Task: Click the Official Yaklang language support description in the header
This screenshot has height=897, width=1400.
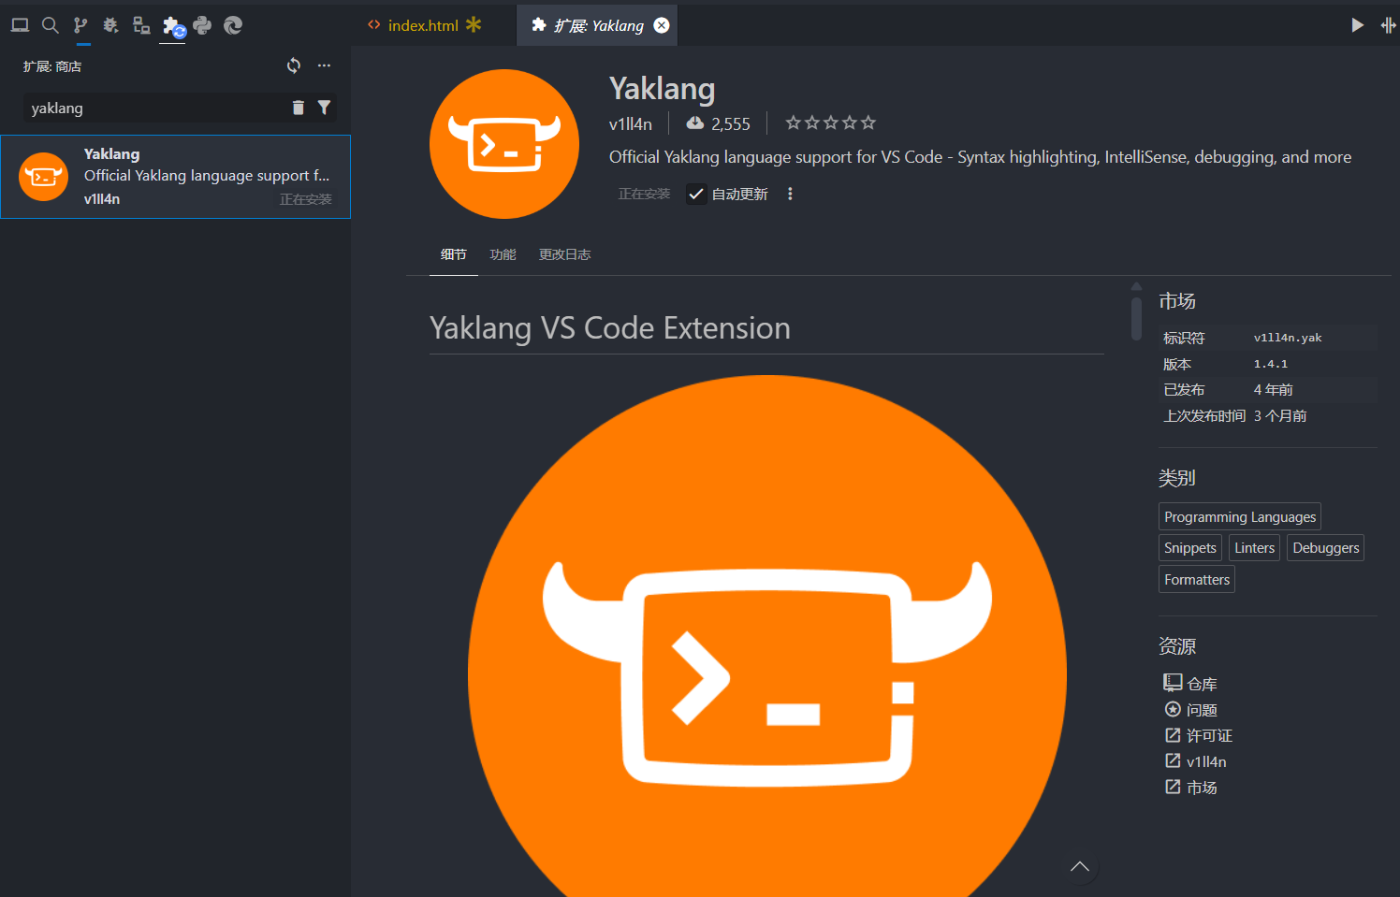Action: click(980, 157)
